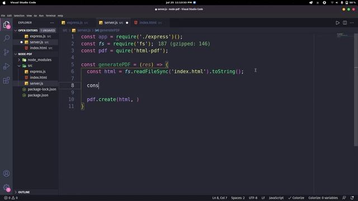Select index.html in Open Editors list
Image resolution: width=358 pixels, height=201 pixels.
(39, 48)
